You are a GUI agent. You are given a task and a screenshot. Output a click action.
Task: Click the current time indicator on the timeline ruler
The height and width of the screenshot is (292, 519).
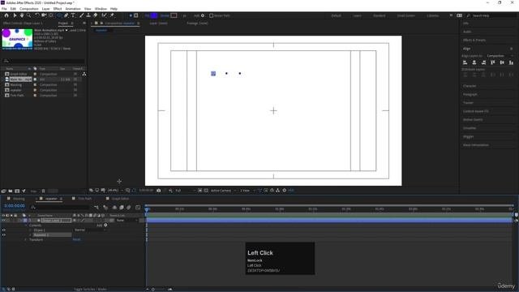[x=147, y=209]
